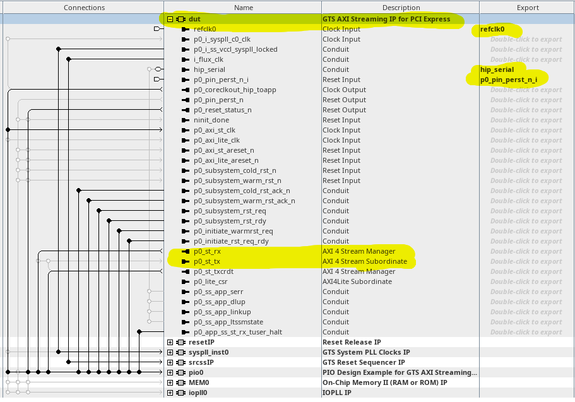Click the MEM0 component icon
This screenshot has width=575, height=402.
[x=181, y=382]
